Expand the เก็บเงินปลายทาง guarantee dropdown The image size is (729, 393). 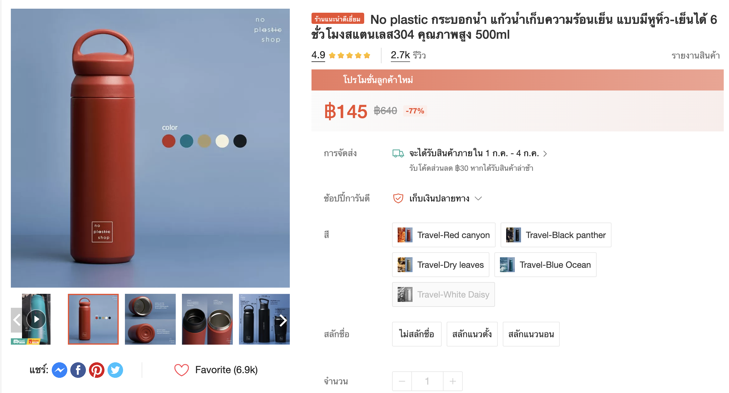click(x=478, y=198)
